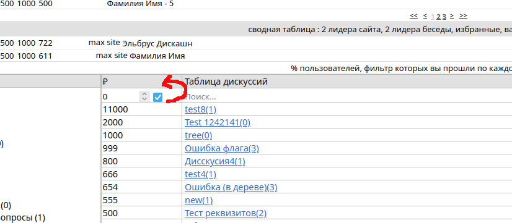Go to first page with << link
The image size is (512, 223).
point(413,15)
